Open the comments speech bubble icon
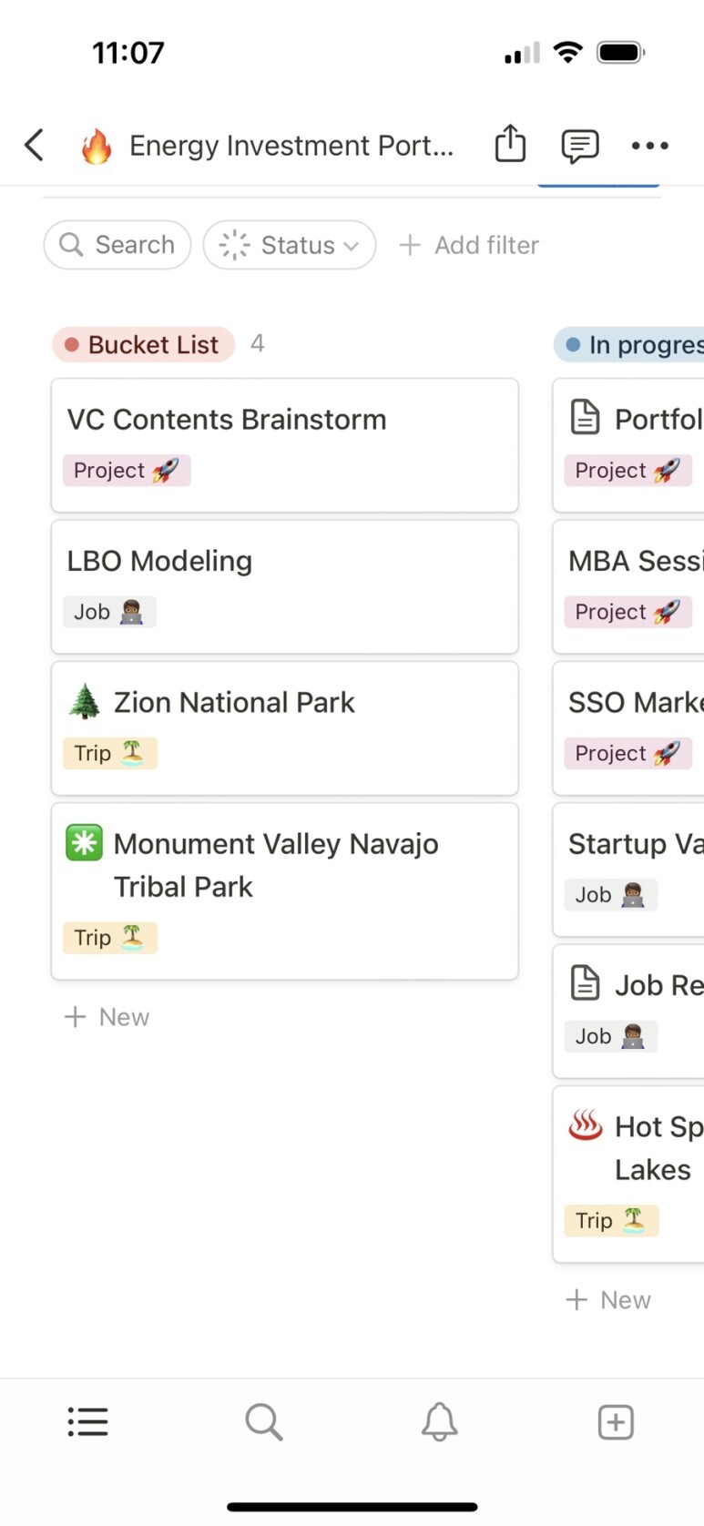The image size is (704, 1526). tap(580, 146)
